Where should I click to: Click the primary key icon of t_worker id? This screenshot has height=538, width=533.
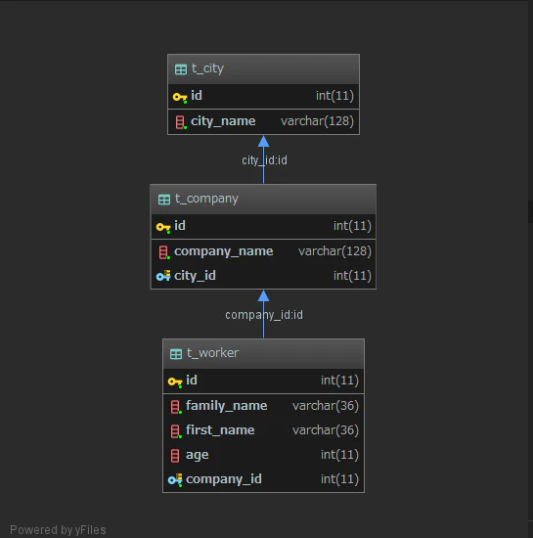click(x=175, y=381)
